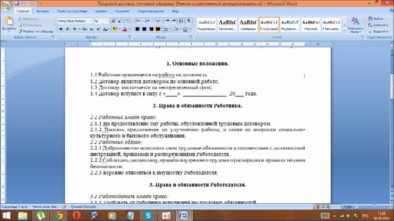
Task: Center the paragraph text
Action: 144,29
